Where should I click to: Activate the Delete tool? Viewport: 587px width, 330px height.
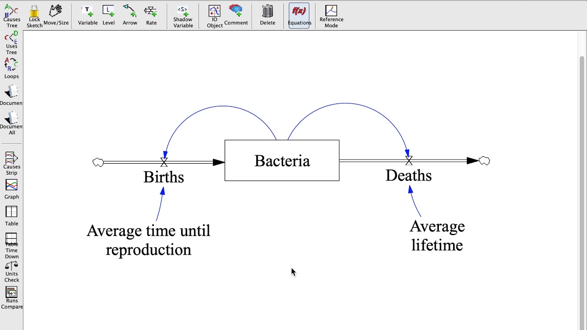pos(267,15)
